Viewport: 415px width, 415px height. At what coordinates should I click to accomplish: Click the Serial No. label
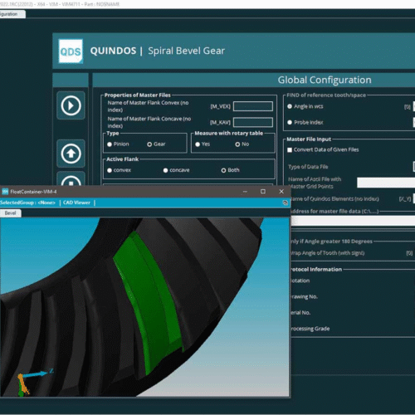pos(300,313)
